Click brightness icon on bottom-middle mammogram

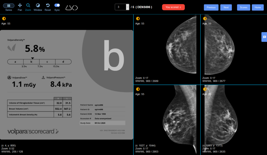[x=138, y=89]
